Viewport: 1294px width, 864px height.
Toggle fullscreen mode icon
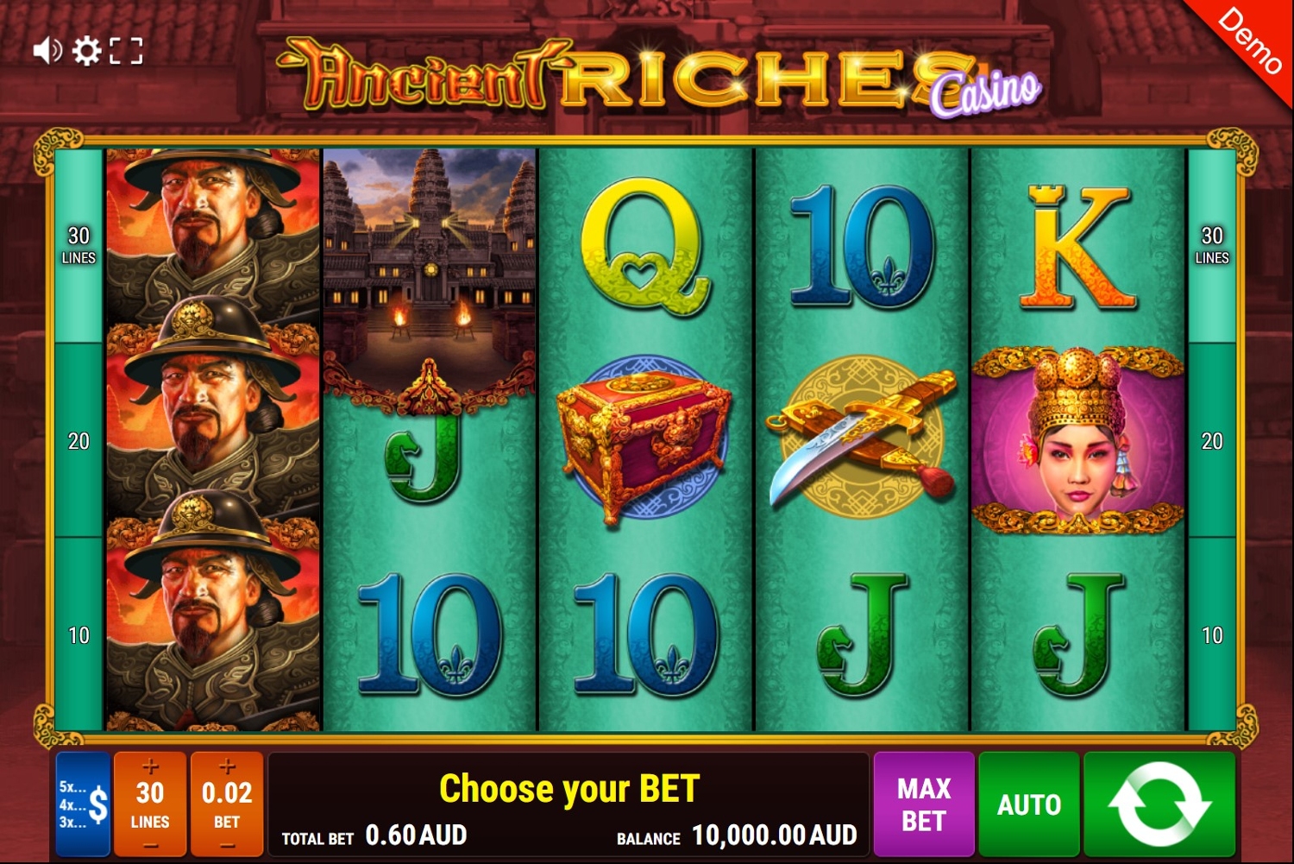(126, 51)
